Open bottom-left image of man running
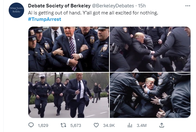 point(69,95)
